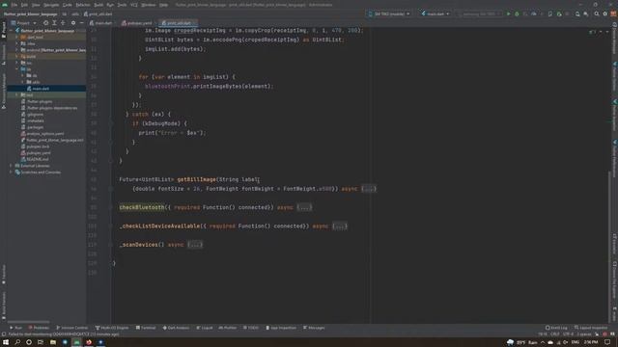Expand the folded _scanDevices body
Screen dimensions: 618x347
[x=195, y=245]
